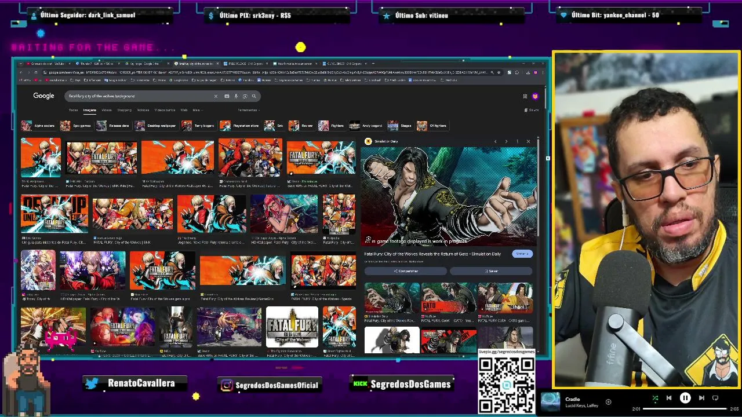Open a new browser tab

[373, 64]
